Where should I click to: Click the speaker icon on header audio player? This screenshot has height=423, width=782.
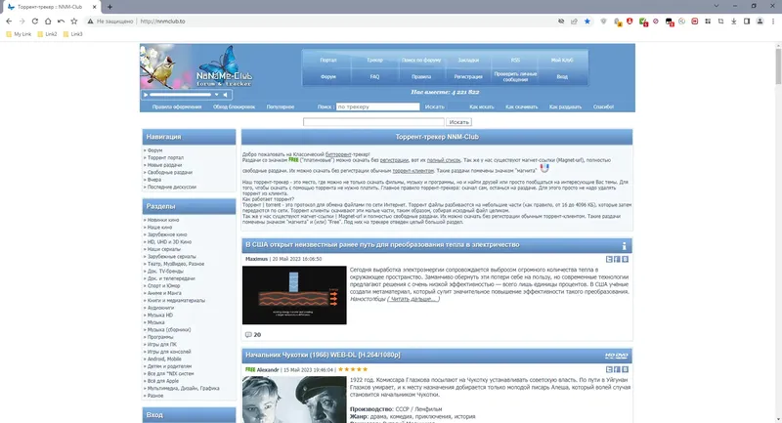[226, 95]
